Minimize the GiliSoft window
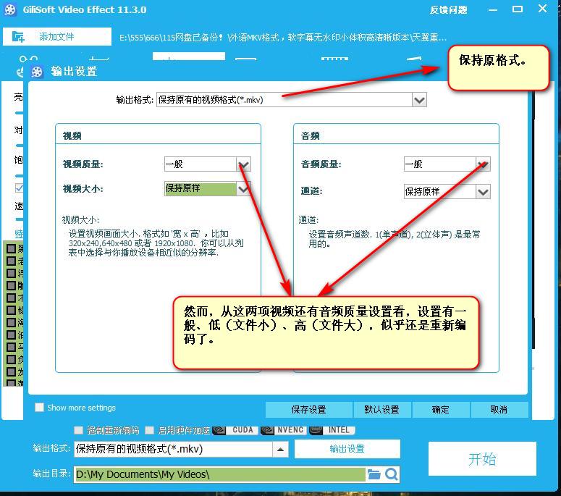 [493, 9]
